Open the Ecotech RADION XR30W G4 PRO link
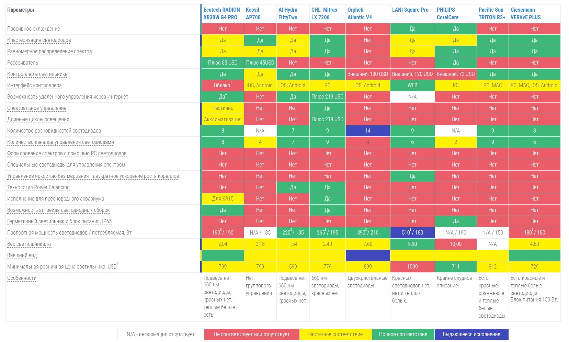This screenshot has height=342, width=569. tap(221, 13)
